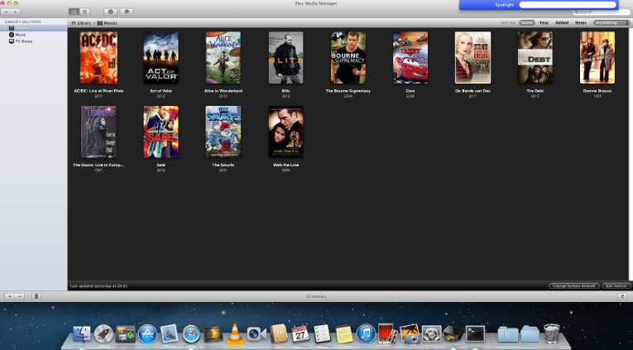Click the Edit Section button

click(616, 285)
